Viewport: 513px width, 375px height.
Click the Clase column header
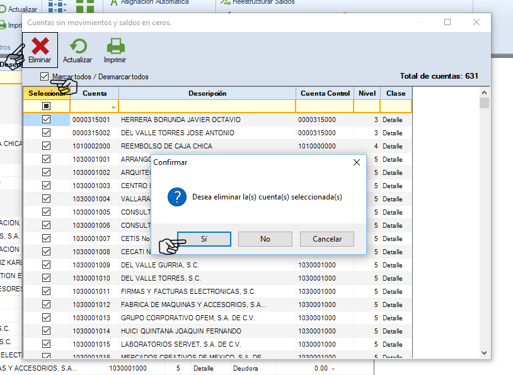[396, 93]
